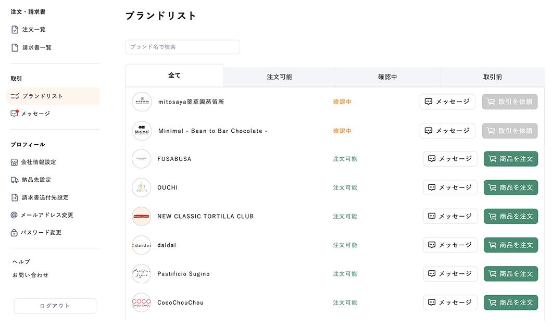The image size is (552, 327).
Task: Message the daidai brand
Action: click(x=450, y=245)
